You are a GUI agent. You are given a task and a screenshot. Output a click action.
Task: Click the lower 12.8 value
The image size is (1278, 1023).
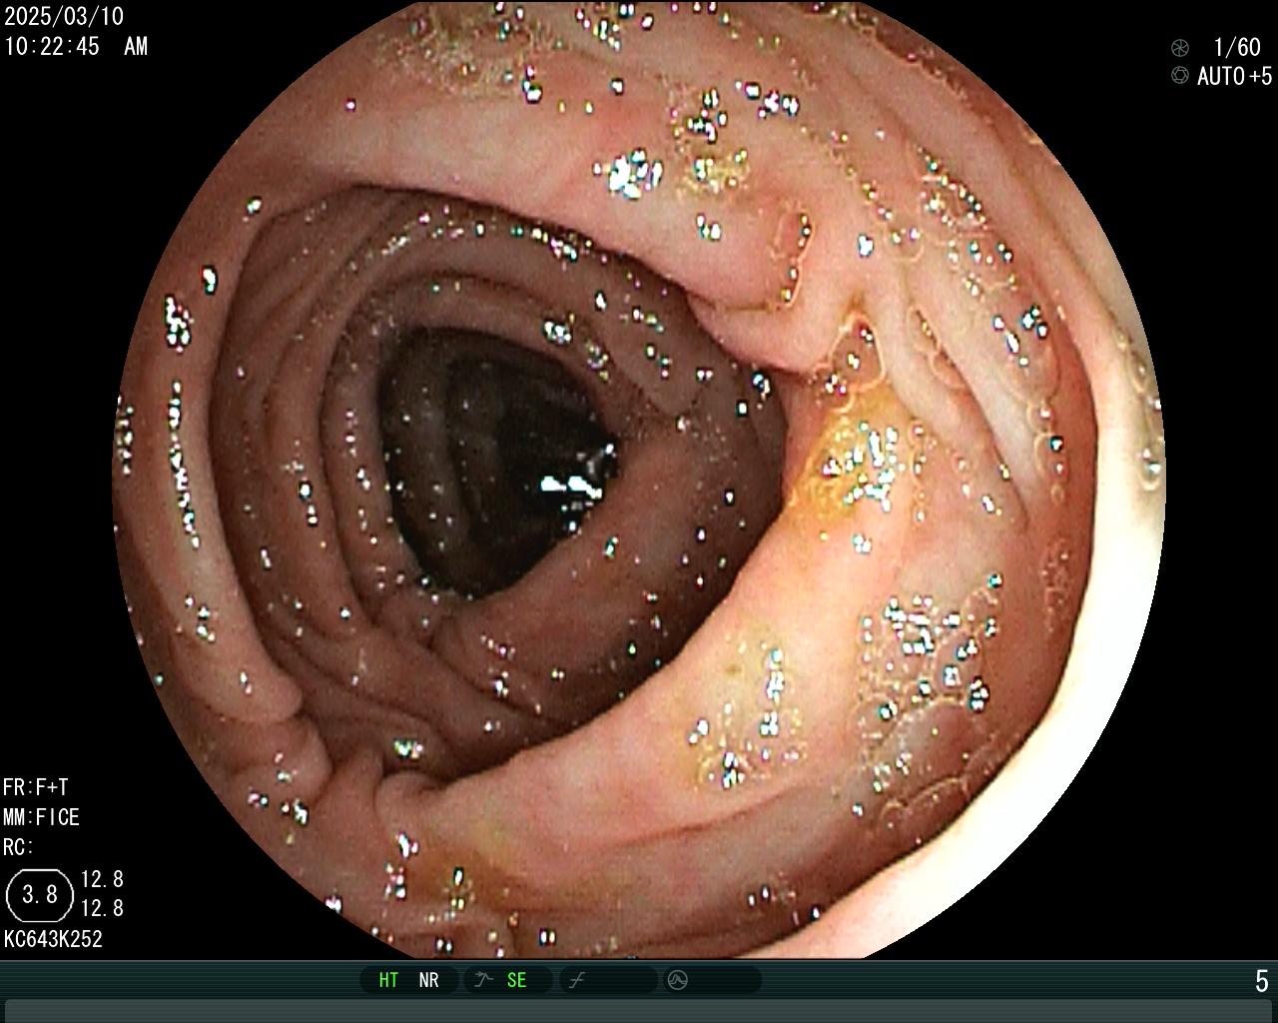tap(102, 908)
